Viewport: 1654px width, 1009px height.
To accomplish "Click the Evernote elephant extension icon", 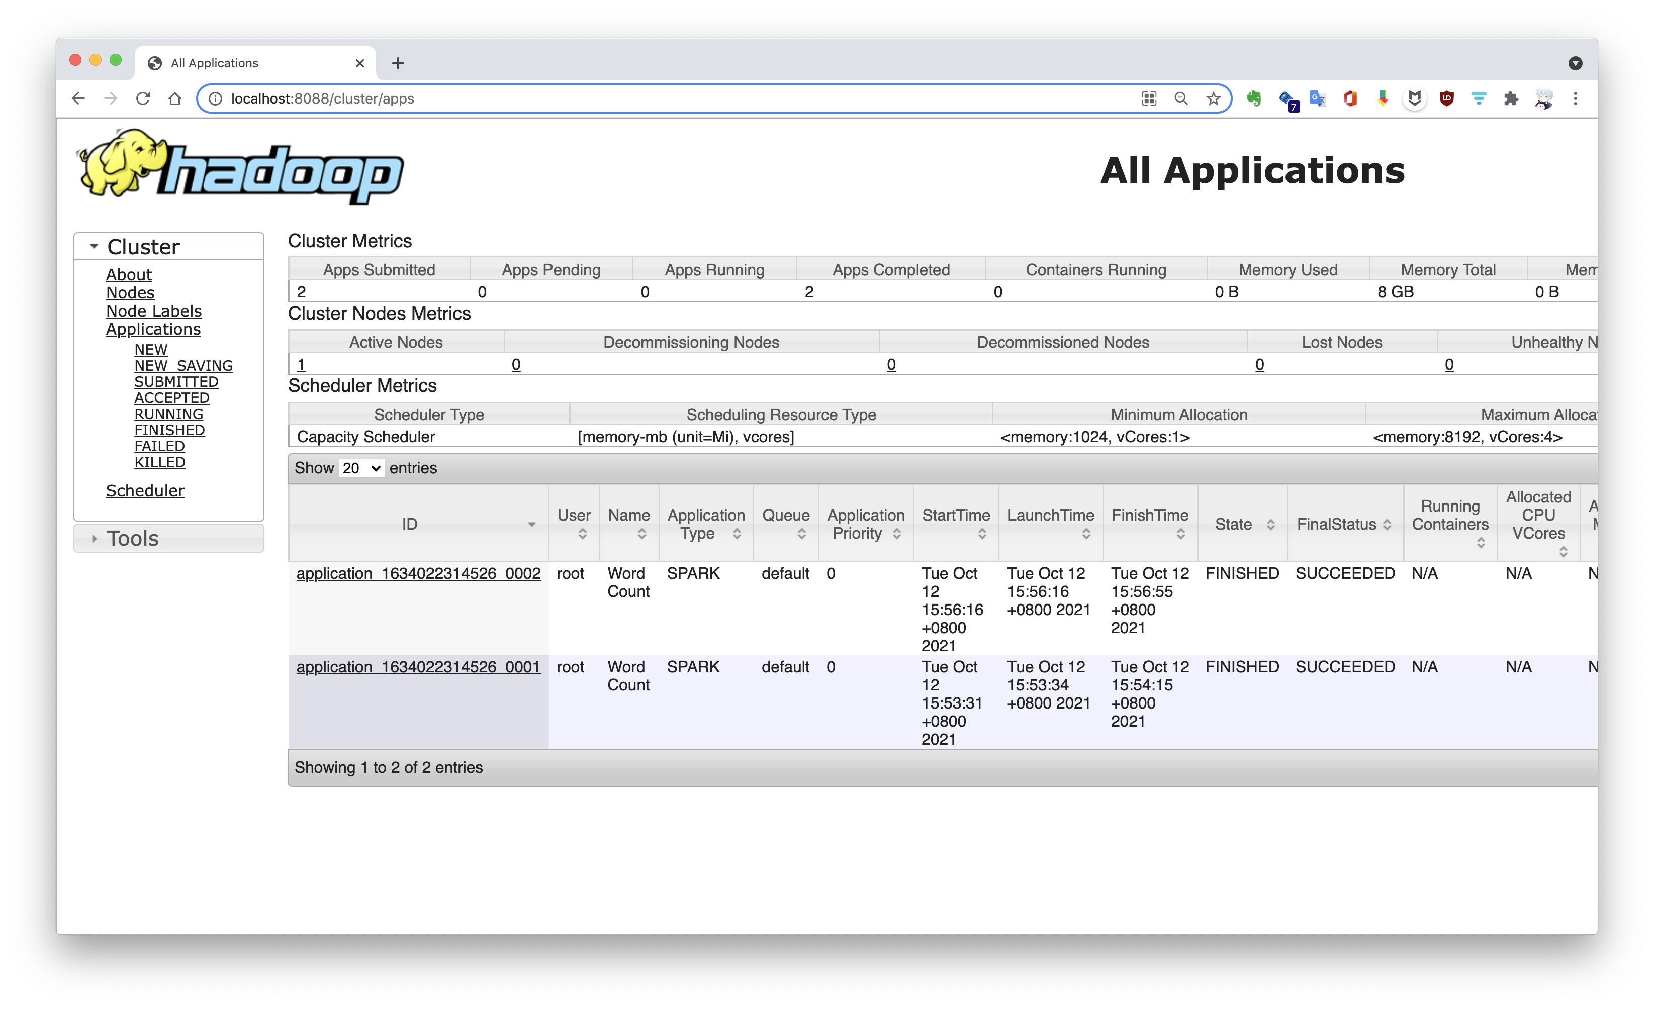I will (1253, 98).
